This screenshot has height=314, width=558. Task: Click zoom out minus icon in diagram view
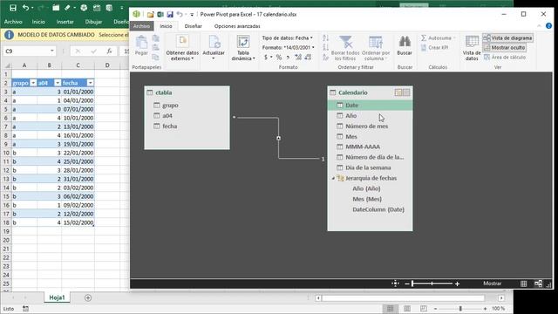(x=407, y=283)
